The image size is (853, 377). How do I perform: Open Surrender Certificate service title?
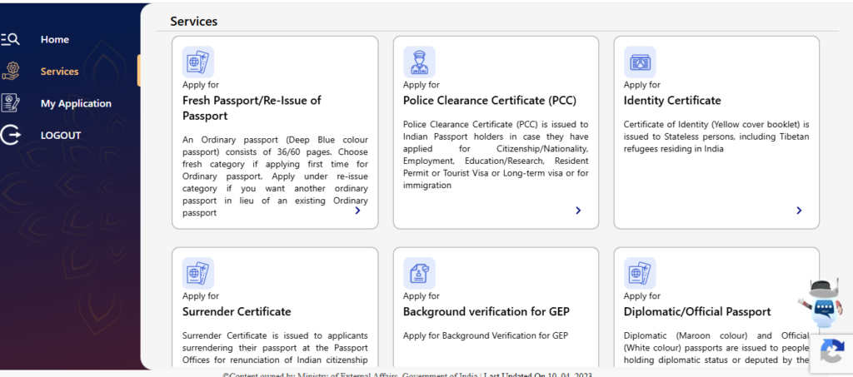(x=237, y=312)
